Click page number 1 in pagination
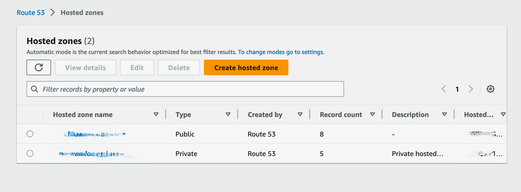521x192 pixels. click(457, 89)
